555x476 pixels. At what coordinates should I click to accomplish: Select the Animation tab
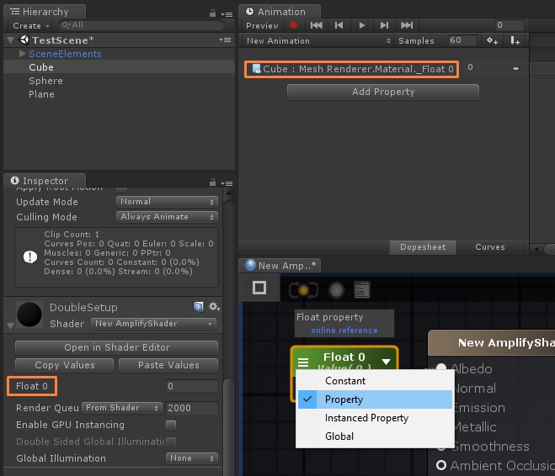280,12
